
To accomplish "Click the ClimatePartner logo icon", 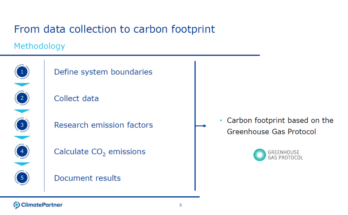I will point(17,205).
